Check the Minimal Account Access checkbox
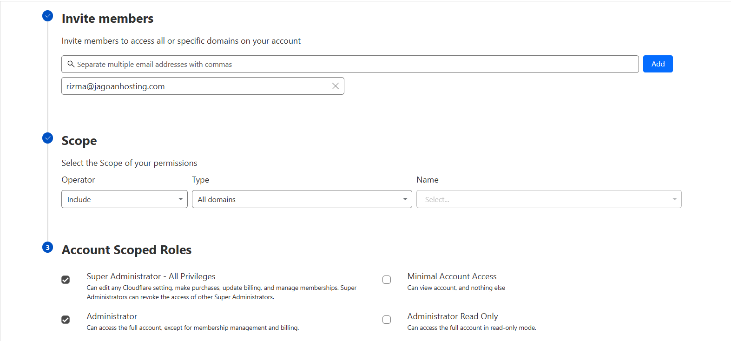The width and height of the screenshot is (731, 341). (387, 280)
